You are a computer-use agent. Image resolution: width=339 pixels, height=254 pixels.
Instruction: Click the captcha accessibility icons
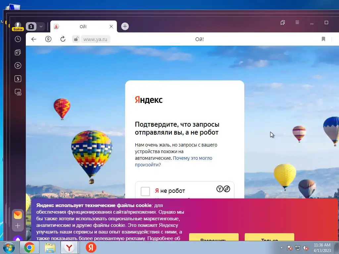223,189
